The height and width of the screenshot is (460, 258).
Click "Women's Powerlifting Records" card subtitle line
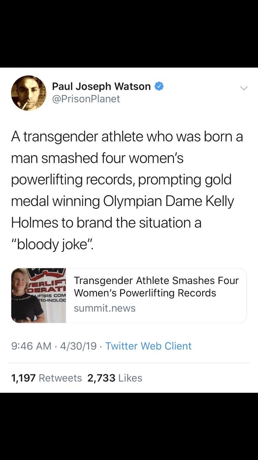pos(145,293)
